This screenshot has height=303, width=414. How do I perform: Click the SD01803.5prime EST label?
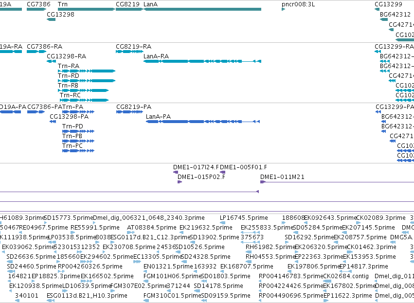coord(226,277)
